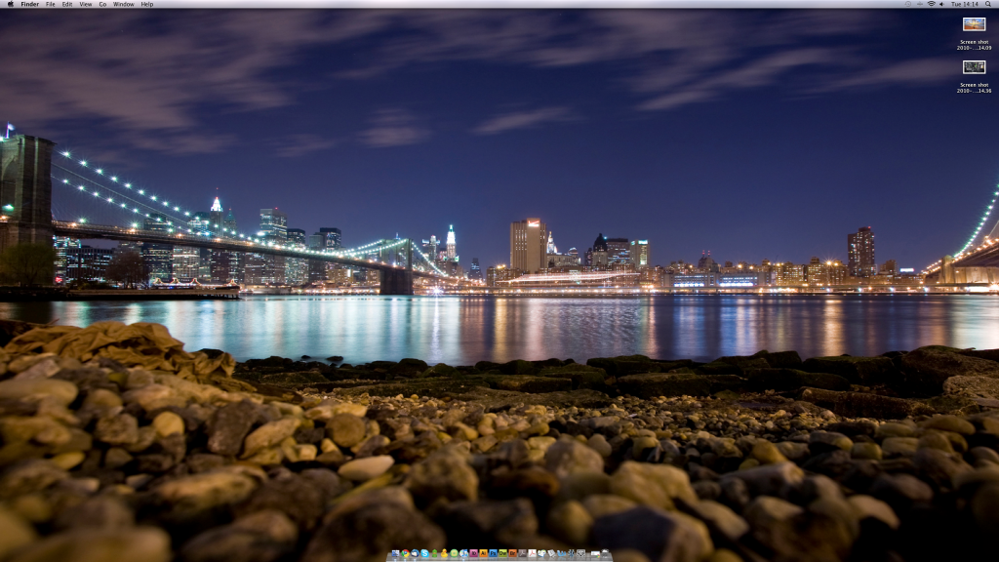Open the volume control in menu bar
Screen dimensions: 999x562
[941, 4]
